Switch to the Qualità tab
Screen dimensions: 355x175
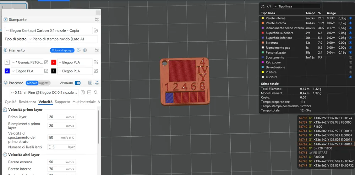(x=11, y=102)
